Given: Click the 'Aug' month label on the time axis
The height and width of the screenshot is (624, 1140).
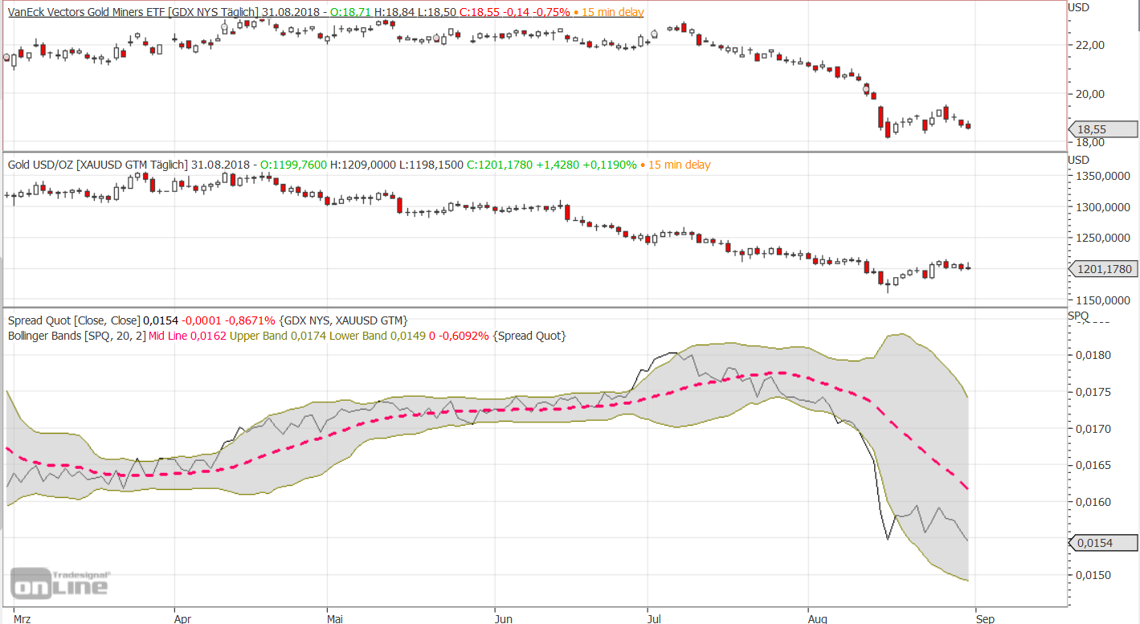Looking at the screenshot, I should (818, 619).
